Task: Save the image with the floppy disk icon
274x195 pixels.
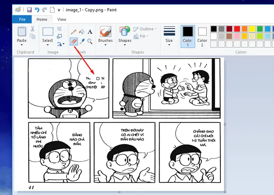Action: [x=29, y=10]
